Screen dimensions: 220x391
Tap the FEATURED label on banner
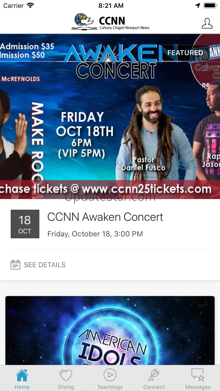click(x=185, y=53)
